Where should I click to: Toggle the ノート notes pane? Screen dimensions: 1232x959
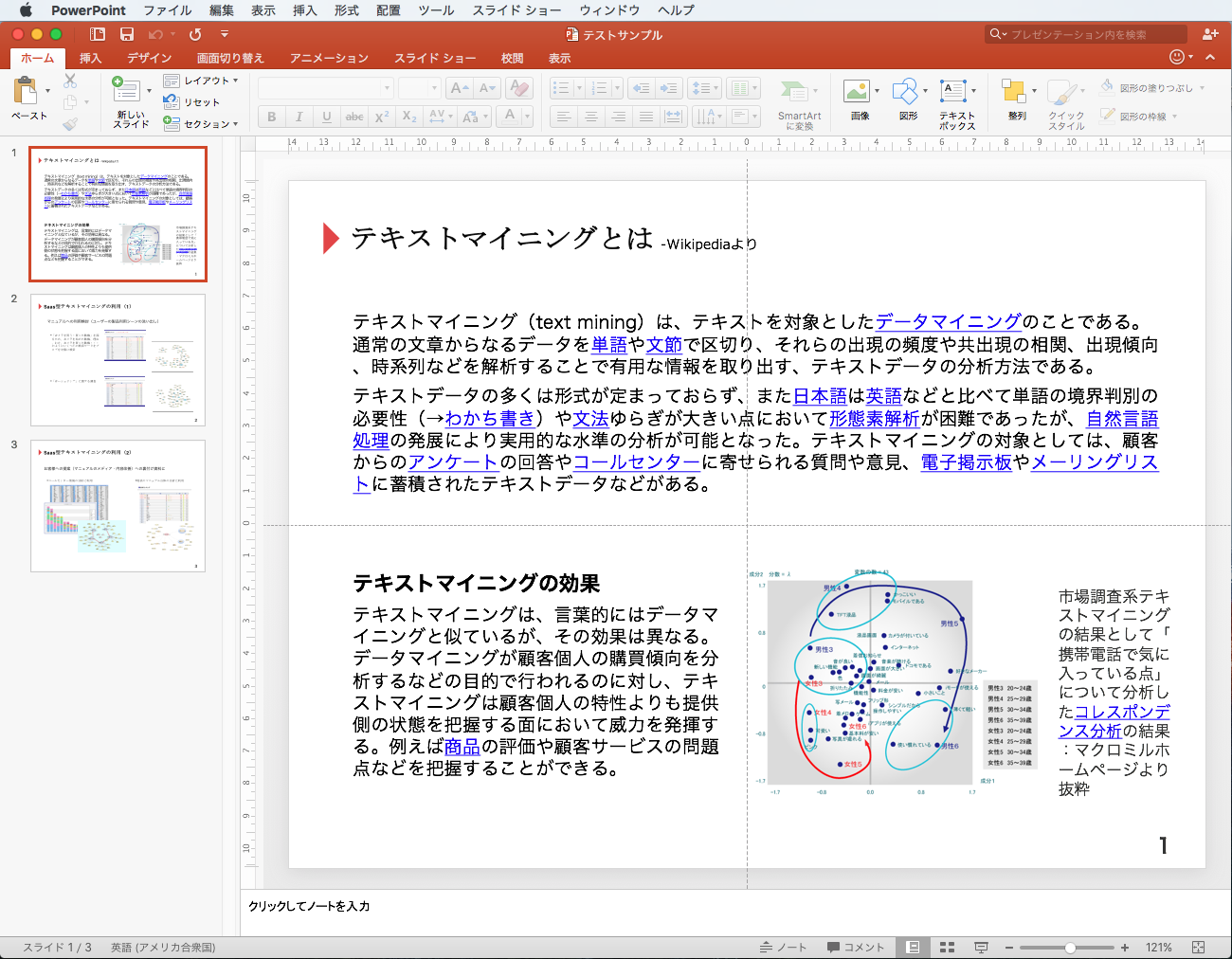click(783, 947)
